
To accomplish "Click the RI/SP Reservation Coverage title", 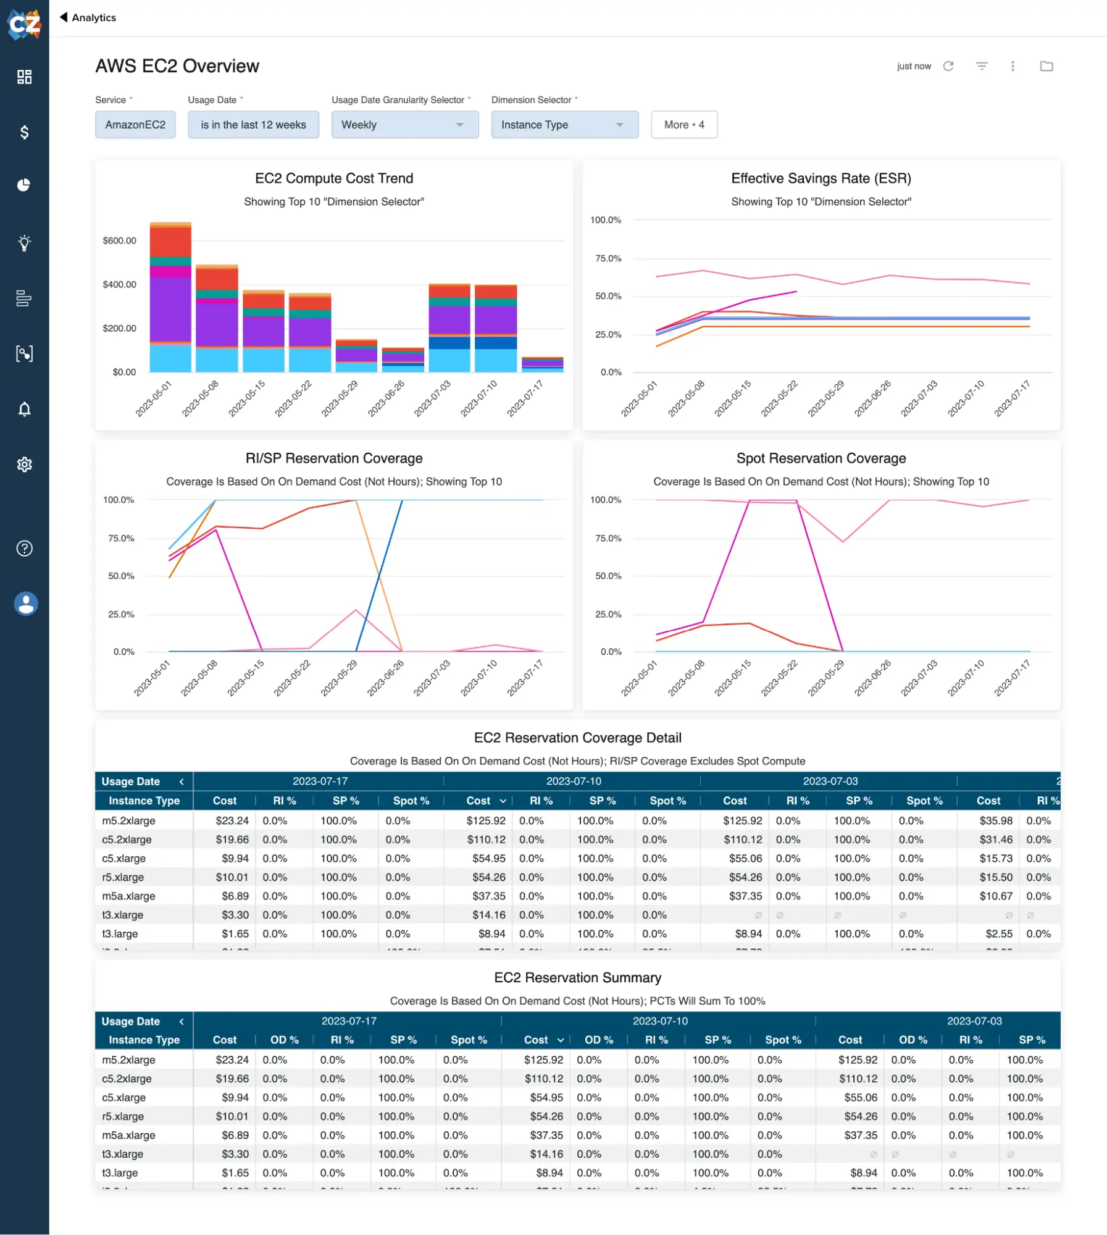I will point(334,458).
